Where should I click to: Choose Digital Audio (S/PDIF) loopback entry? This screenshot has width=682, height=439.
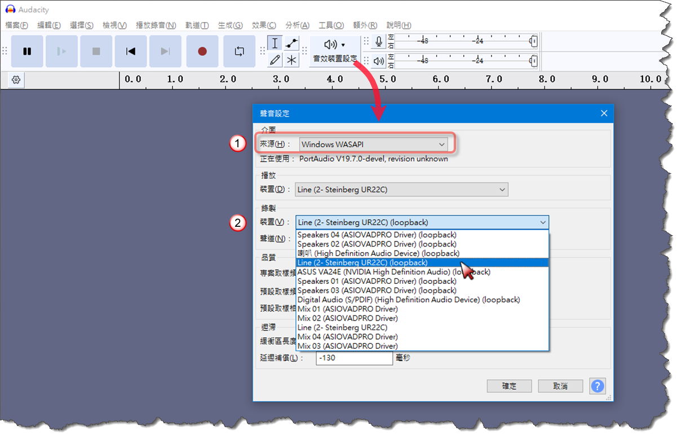tap(422, 300)
